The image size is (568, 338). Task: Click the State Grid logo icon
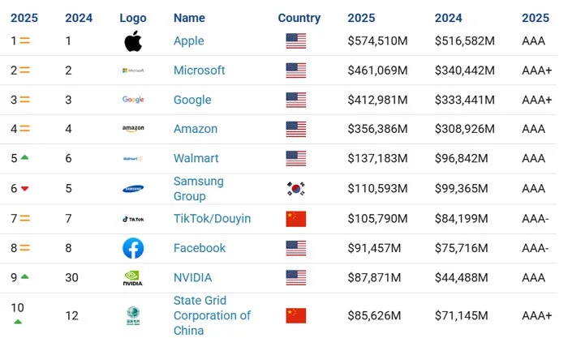point(133,316)
